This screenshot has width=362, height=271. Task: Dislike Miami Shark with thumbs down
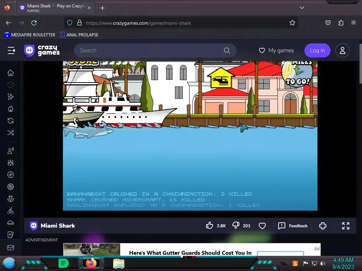(236, 225)
